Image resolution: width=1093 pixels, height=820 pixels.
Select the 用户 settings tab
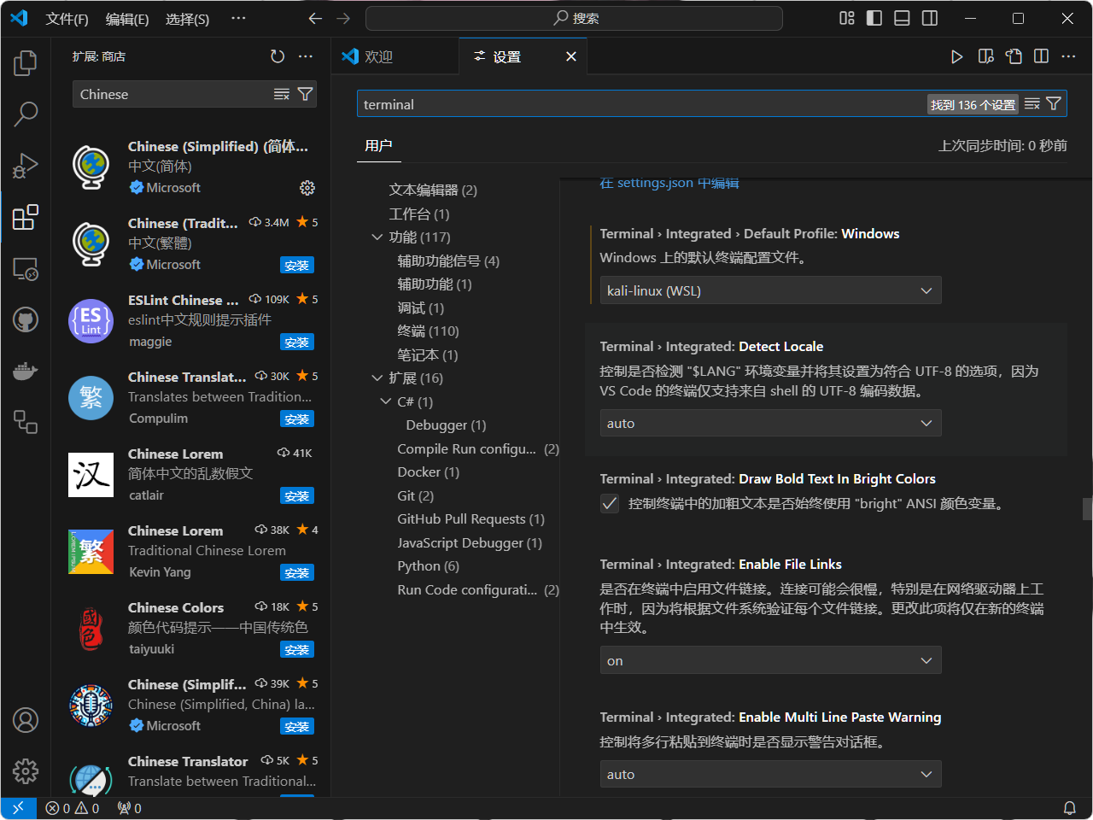[378, 146]
